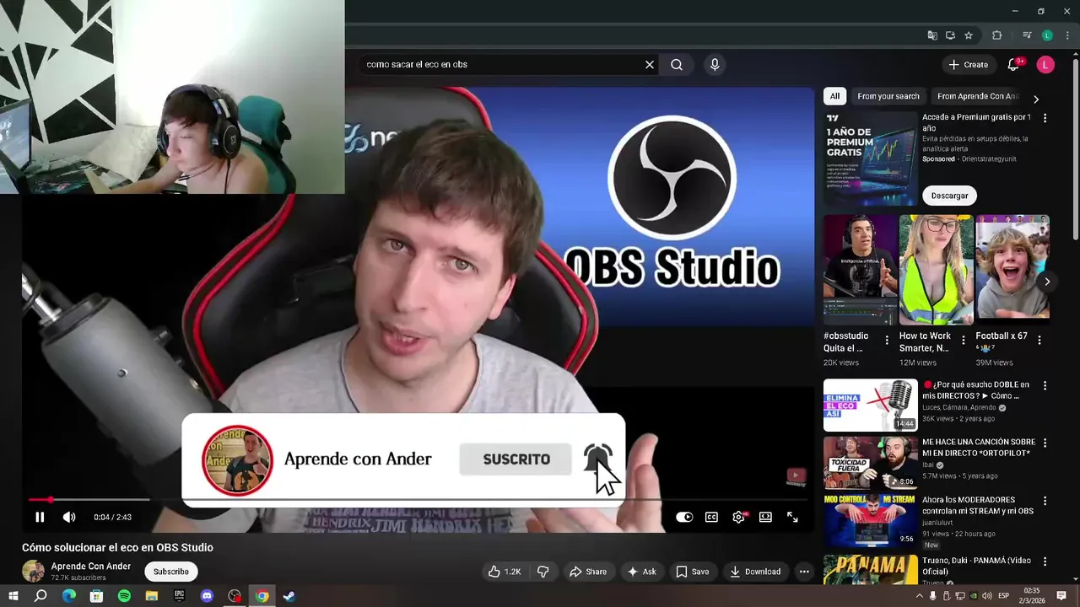Open the Chrome three-dot menu

[1067, 35]
